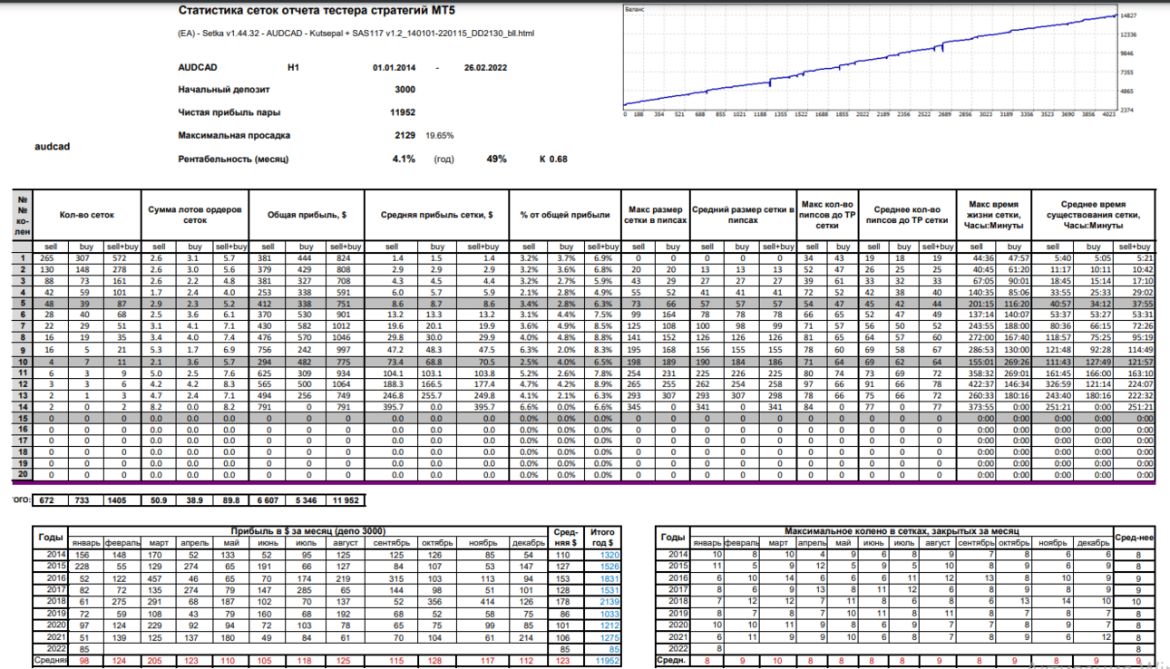Select the monthly profitability value "4.1%"

coord(405,159)
